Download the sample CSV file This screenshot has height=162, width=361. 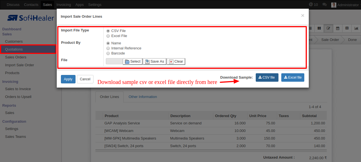click(267, 77)
